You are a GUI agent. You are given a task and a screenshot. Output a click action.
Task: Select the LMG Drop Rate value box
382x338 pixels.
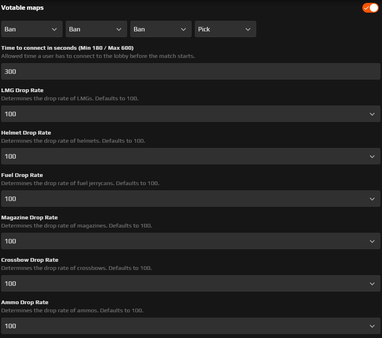190,114
